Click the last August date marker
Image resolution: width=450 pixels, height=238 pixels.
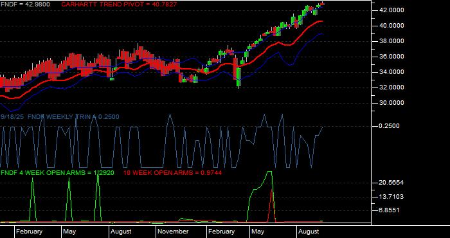point(309,232)
